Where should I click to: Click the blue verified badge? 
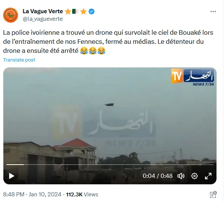pos(91,11)
